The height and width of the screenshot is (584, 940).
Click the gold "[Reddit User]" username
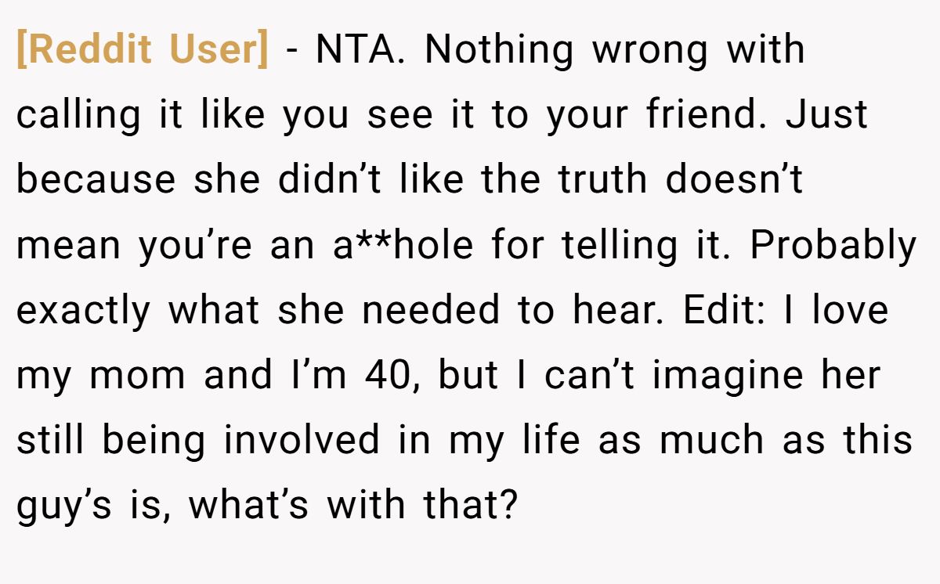click(x=142, y=51)
